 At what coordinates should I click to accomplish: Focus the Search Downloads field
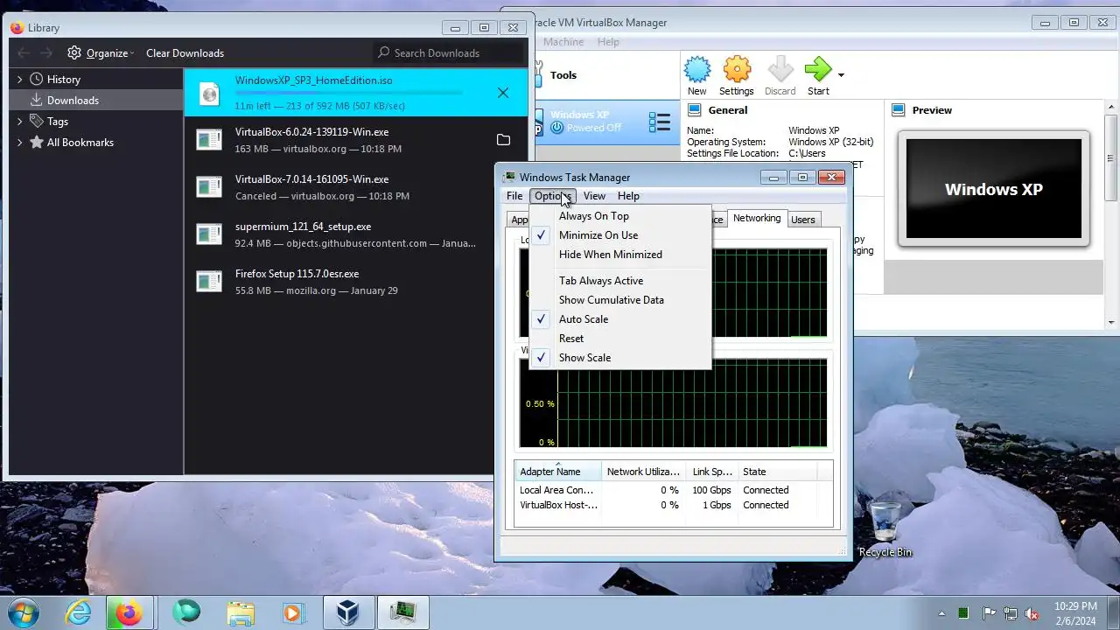point(450,53)
